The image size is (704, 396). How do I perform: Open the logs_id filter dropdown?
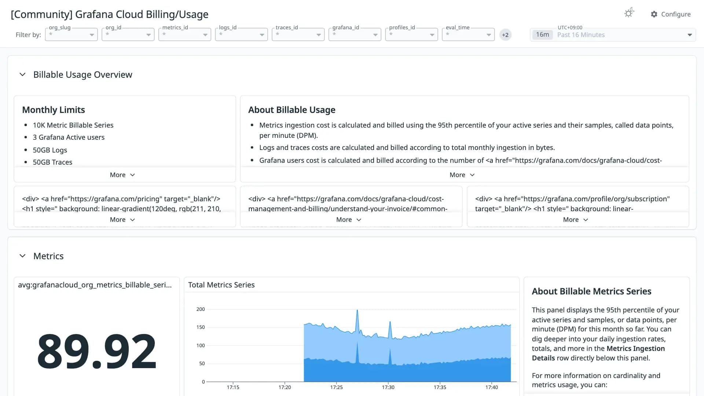(241, 34)
